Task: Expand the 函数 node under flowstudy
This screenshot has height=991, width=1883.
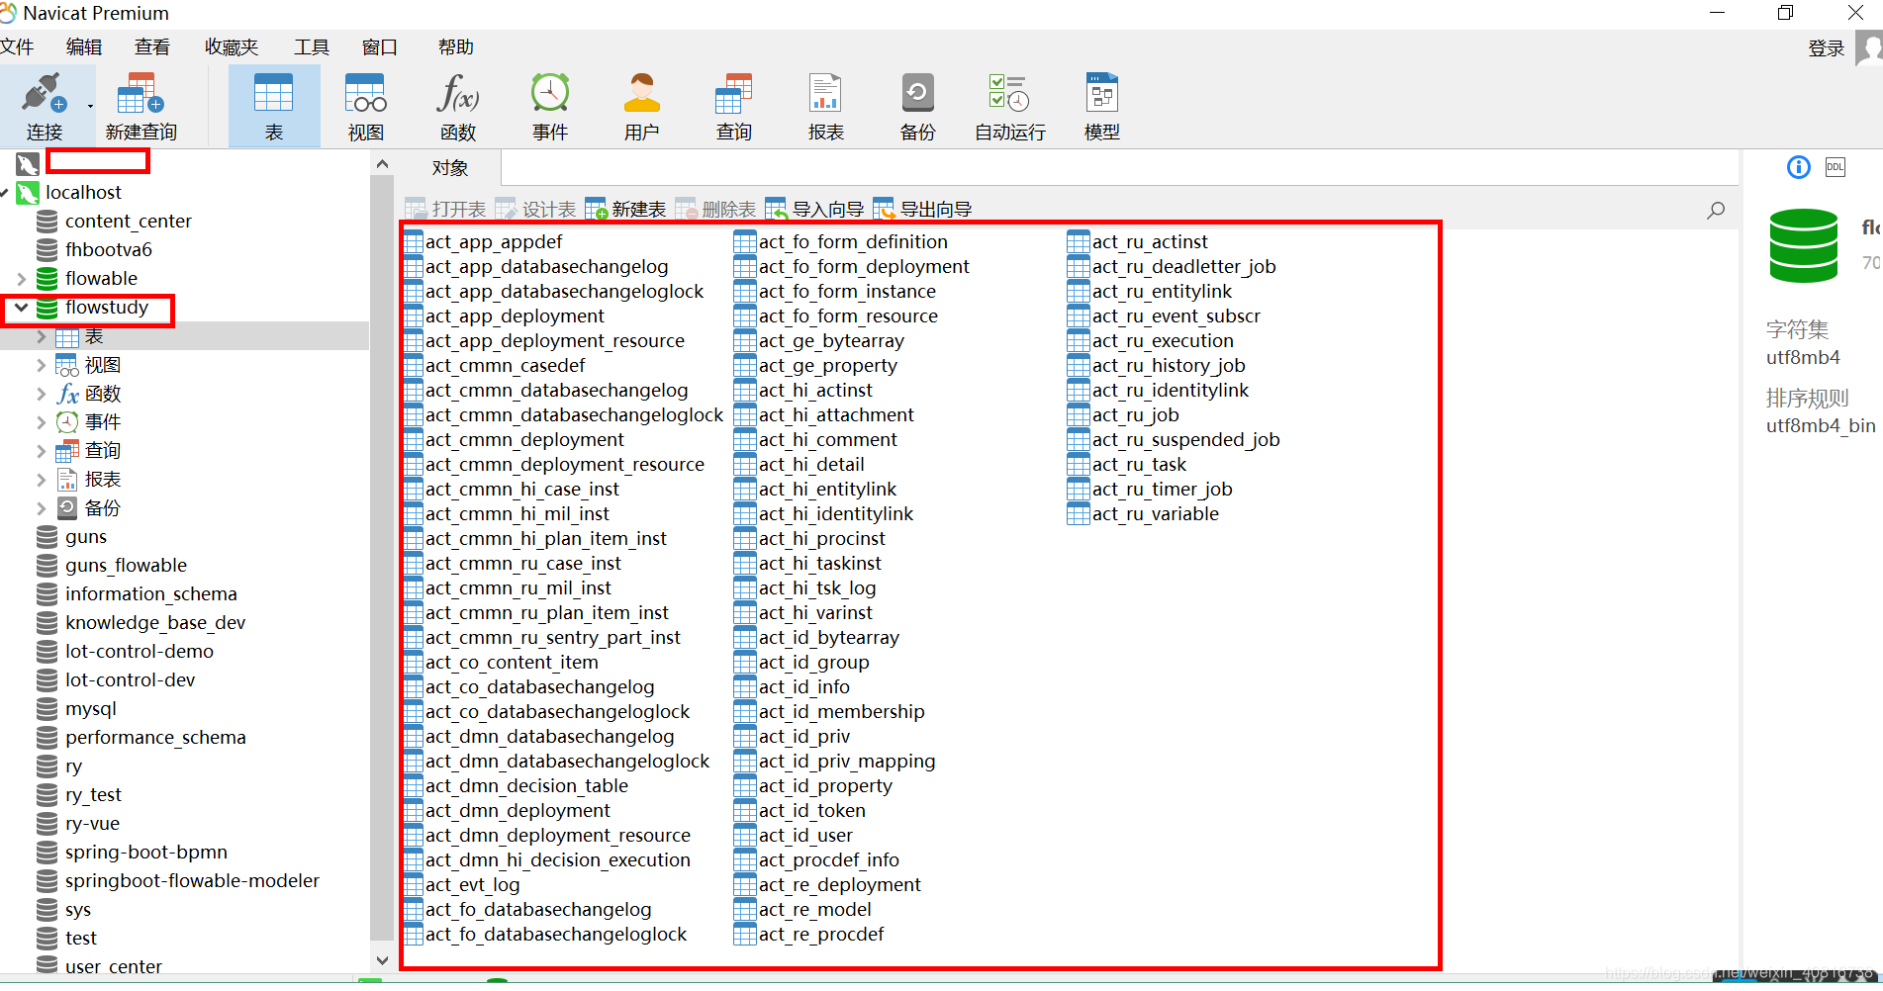Action: point(41,394)
